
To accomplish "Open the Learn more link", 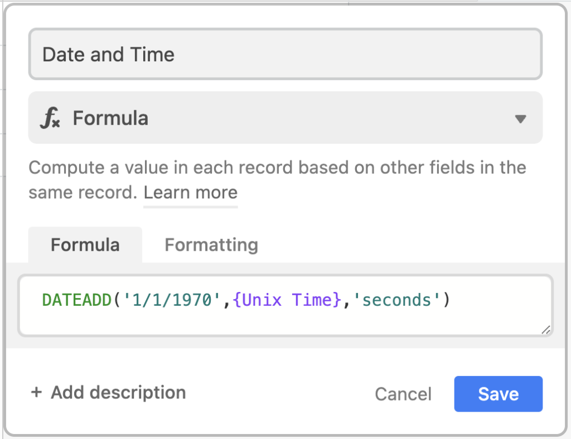I will [x=190, y=192].
